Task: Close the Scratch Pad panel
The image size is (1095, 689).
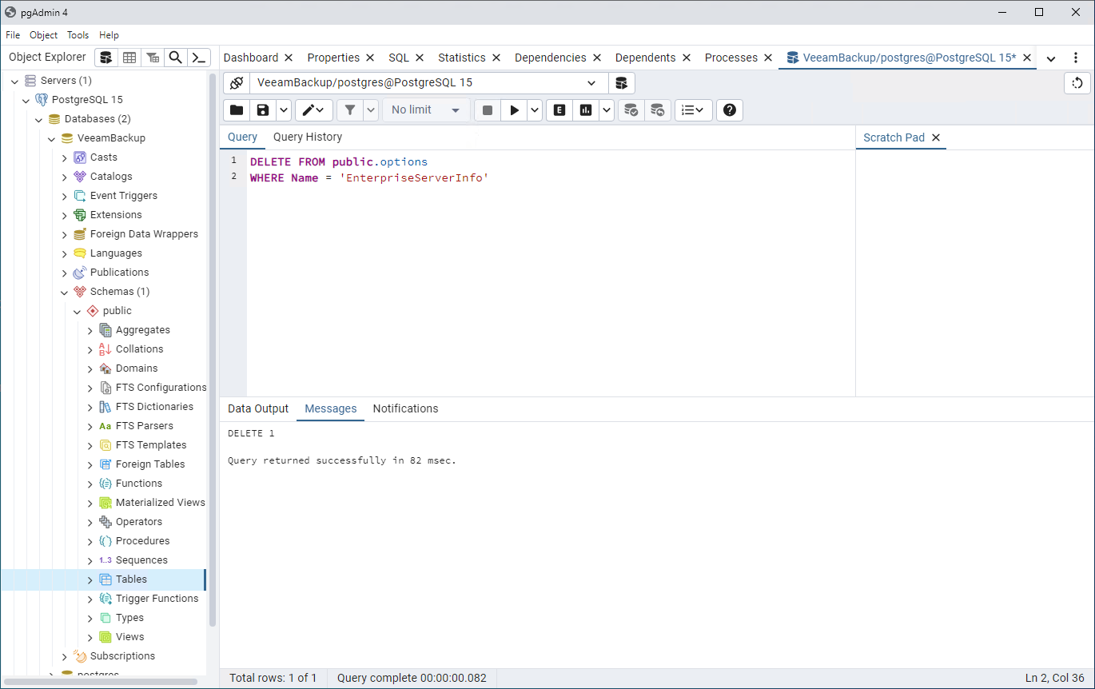Action: (x=936, y=137)
